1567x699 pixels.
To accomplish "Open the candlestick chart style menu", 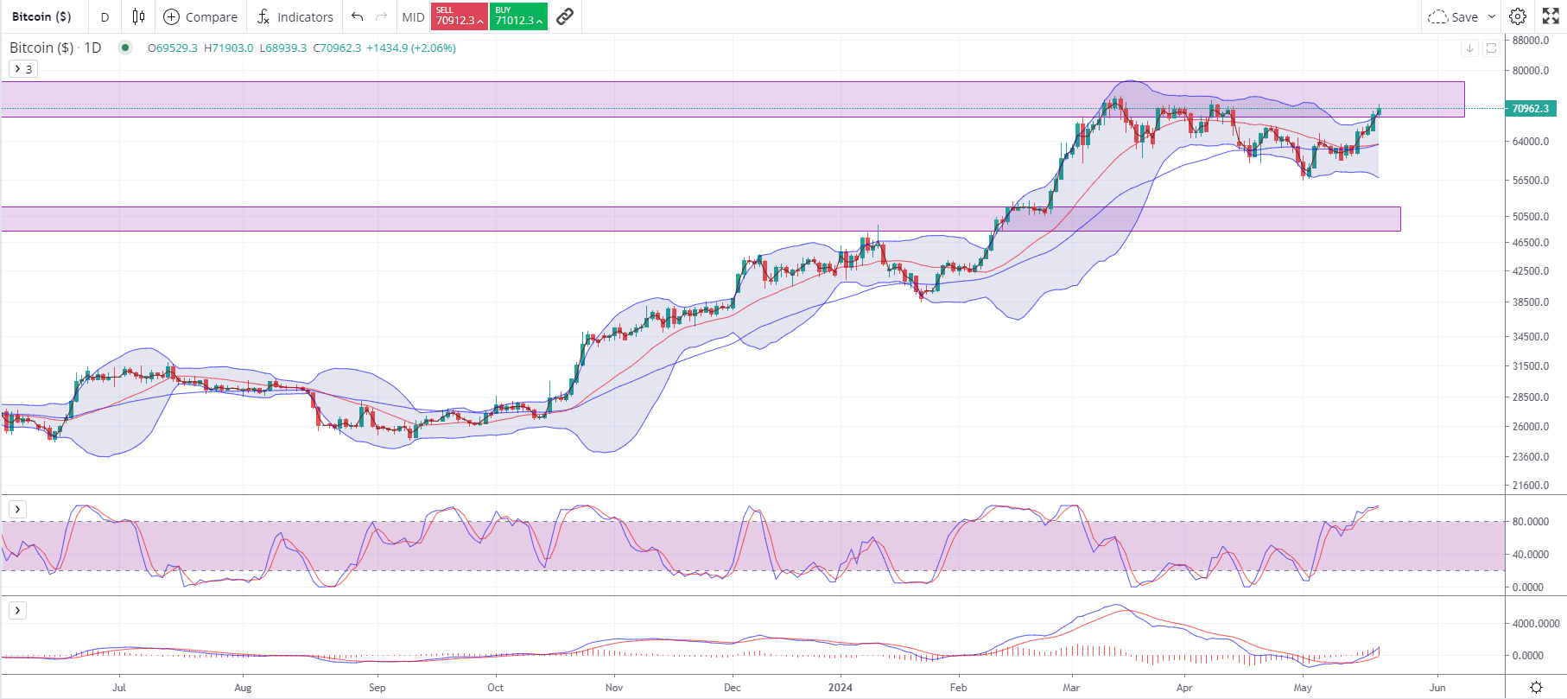I will pos(138,16).
